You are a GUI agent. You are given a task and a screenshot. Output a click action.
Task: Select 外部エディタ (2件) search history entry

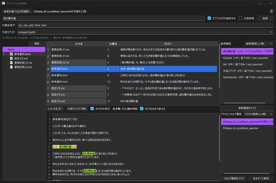coord(247,71)
